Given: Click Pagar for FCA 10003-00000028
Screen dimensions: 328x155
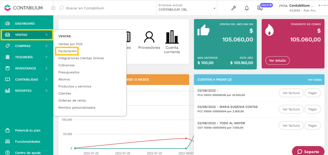Looking at the screenshot, I should (313, 93).
